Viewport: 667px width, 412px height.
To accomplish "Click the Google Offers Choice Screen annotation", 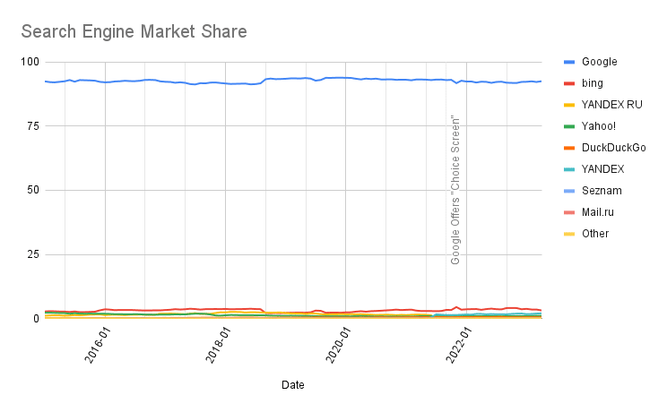I will click(455, 190).
